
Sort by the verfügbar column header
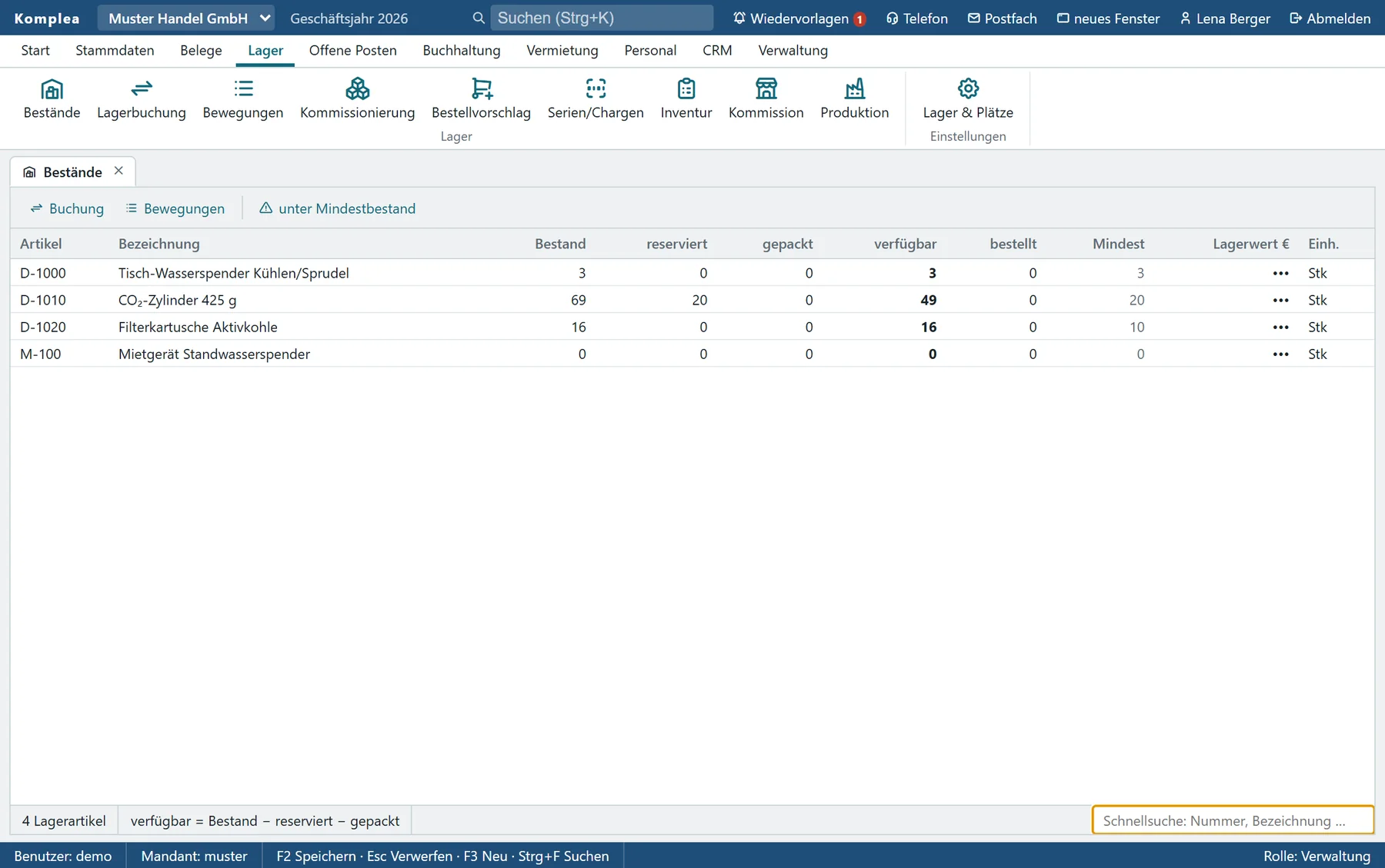pyautogui.click(x=905, y=244)
